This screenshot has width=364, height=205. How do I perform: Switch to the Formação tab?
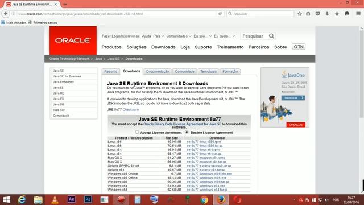pos(230,71)
